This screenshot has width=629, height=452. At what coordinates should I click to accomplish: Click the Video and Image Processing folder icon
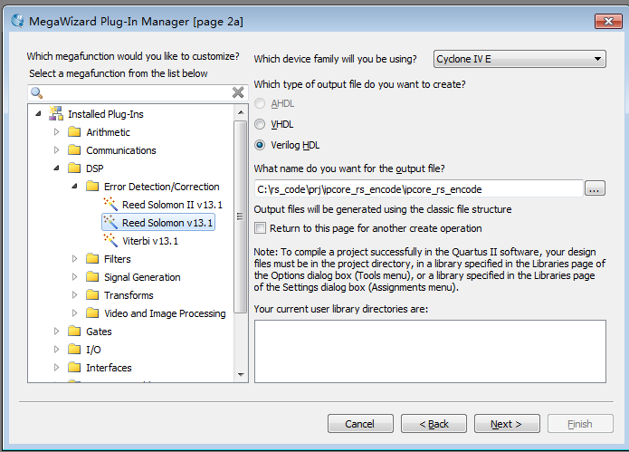(x=92, y=313)
